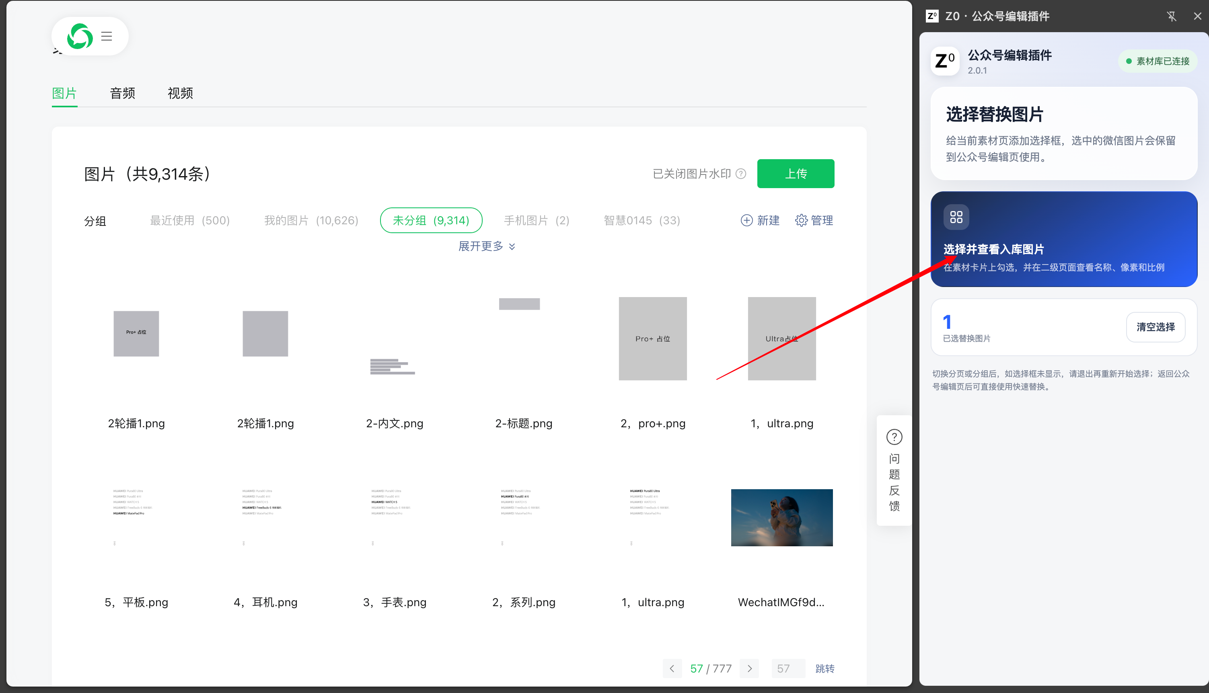The width and height of the screenshot is (1209, 693).
Task: Select the plain gray 2轮播1.png thumbnail
Action: [265, 334]
